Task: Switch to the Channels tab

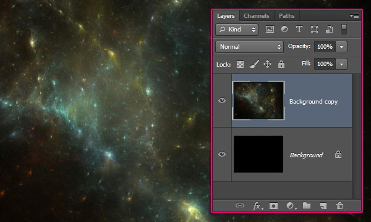Action: [x=257, y=16]
